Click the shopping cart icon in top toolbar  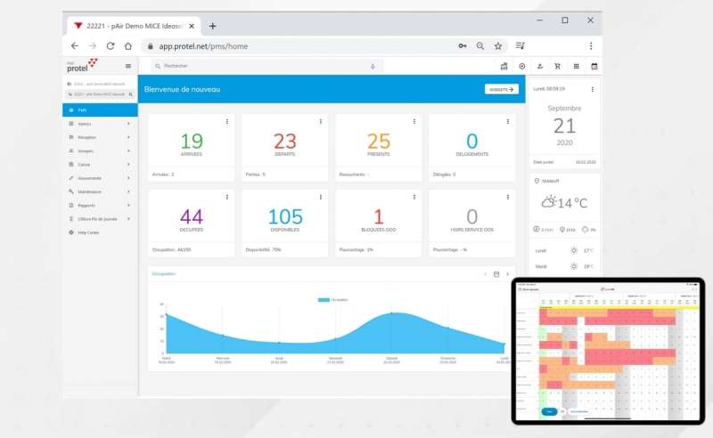558,66
